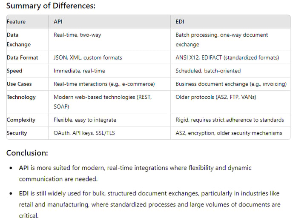Click the 'Conclusion:' heading
The height and width of the screenshot is (221, 293).
(x=27, y=153)
